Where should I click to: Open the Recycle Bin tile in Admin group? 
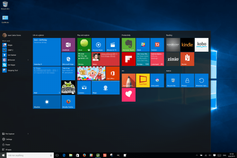pos(173,81)
